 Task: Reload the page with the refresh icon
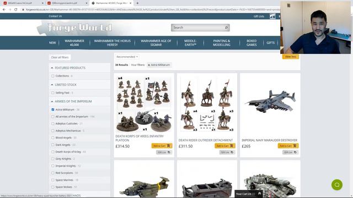[x=16, y=10]
